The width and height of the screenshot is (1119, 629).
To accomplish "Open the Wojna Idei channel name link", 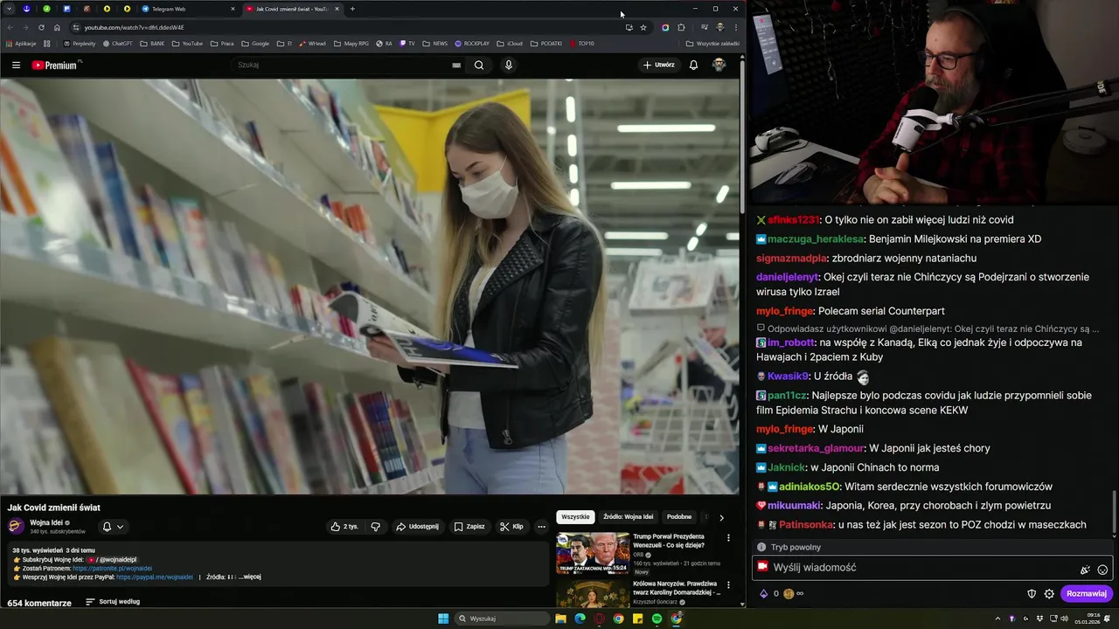I will (x=46, y=522).
